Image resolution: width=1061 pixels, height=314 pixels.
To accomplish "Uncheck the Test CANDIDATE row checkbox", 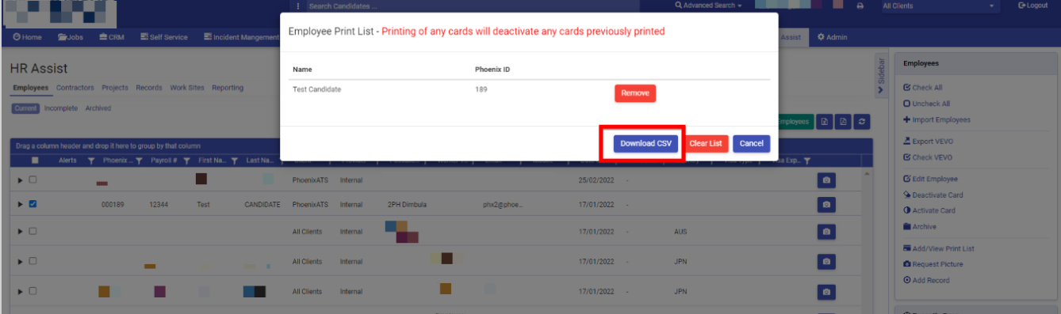I will (33, 204).
